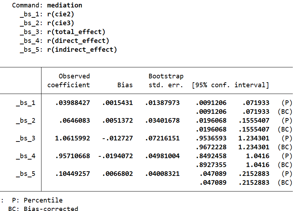Click the "[95% conf. interval]" header

coord(230,85)
